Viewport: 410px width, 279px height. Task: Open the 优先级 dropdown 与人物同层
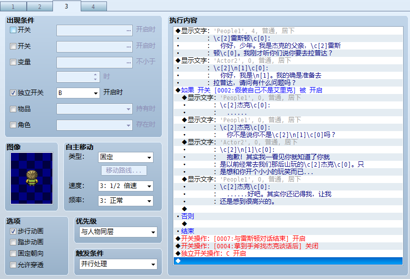click(x=118, y=232)
